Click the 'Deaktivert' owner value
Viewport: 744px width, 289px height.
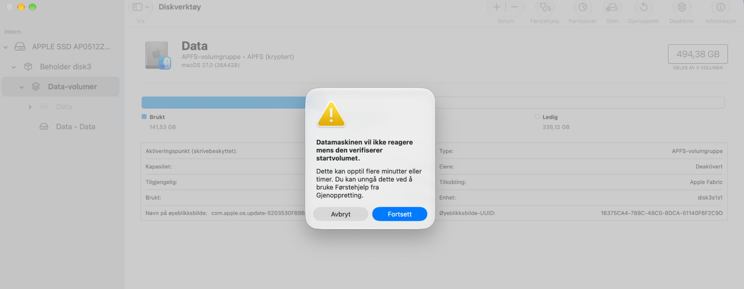pos(709,167)
